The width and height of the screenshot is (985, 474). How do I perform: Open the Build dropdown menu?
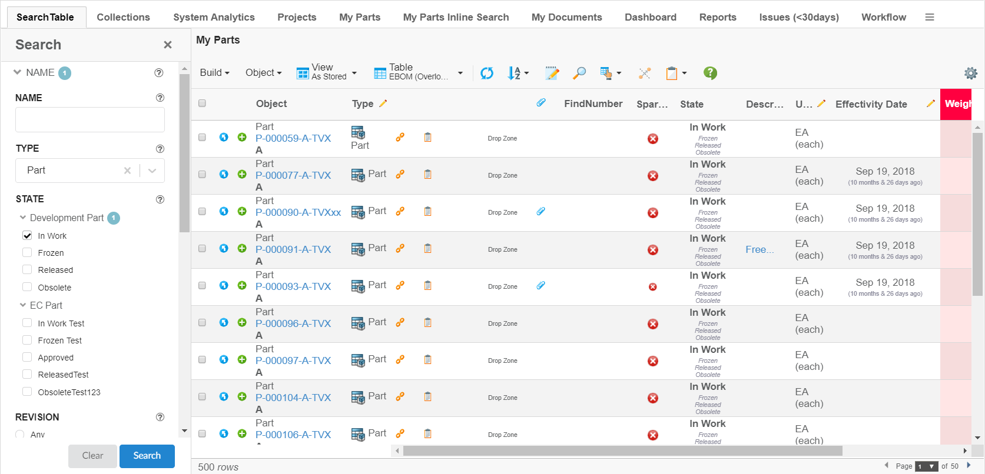pyautogui.click(x=214, y=73)
